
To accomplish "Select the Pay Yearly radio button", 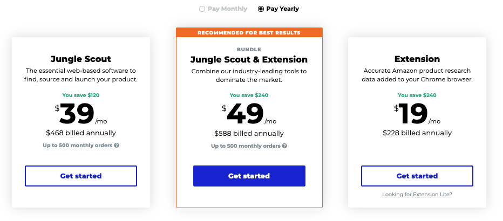I will point(261,9).
